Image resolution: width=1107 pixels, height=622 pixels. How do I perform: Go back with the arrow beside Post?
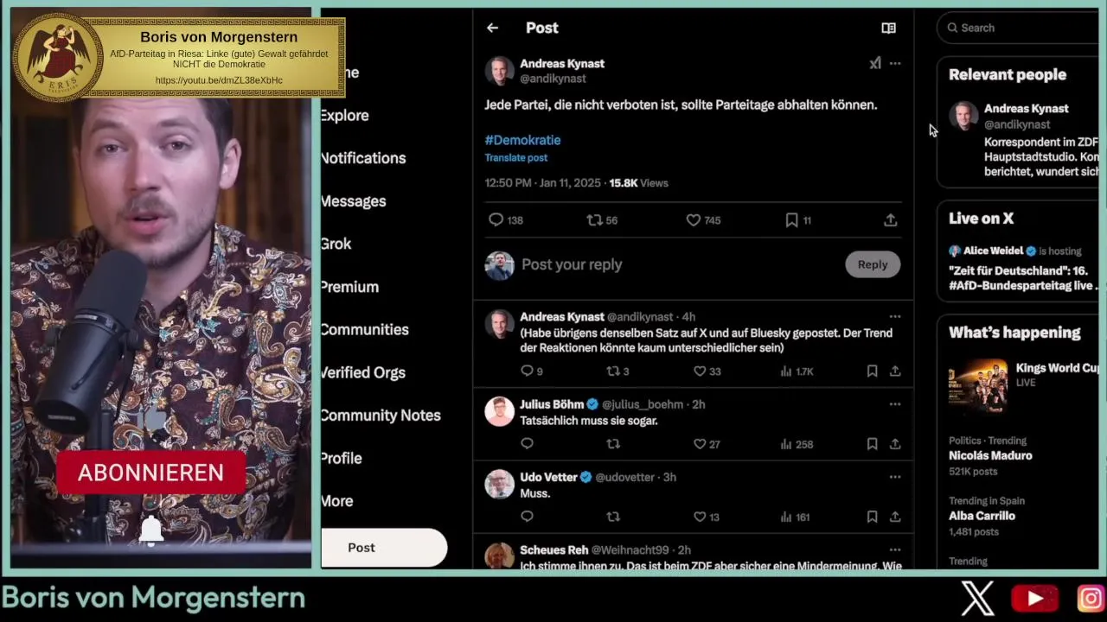(492, 28)
